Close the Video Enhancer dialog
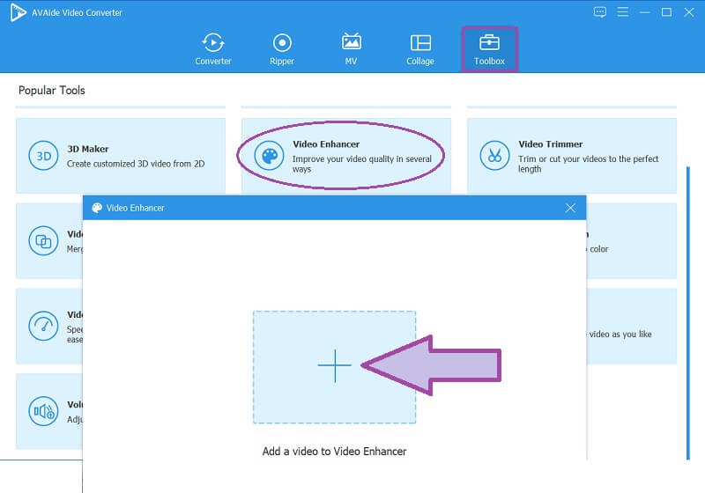The image size is (705, 493). click(x=570, y=208)
